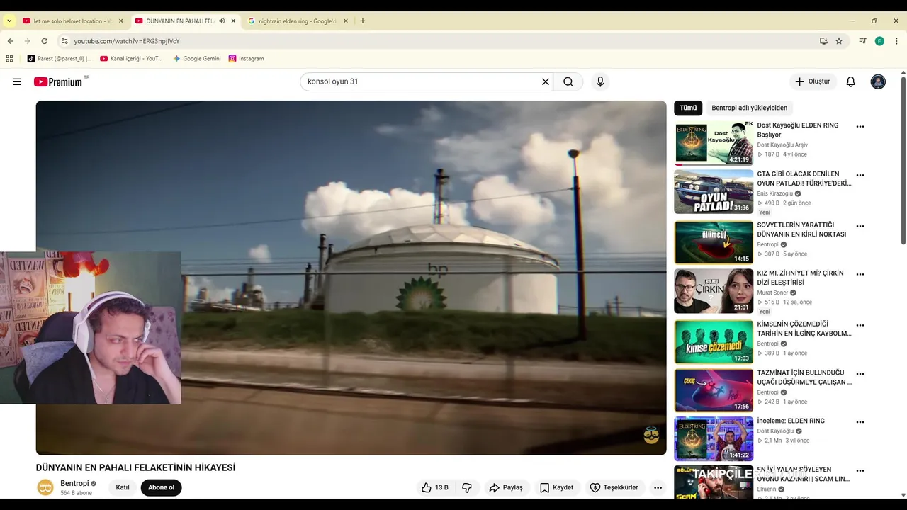
Task: Open options for Dost Kayaoğlu ELDEN RING Başlıyor
Action: click(860, 127)
